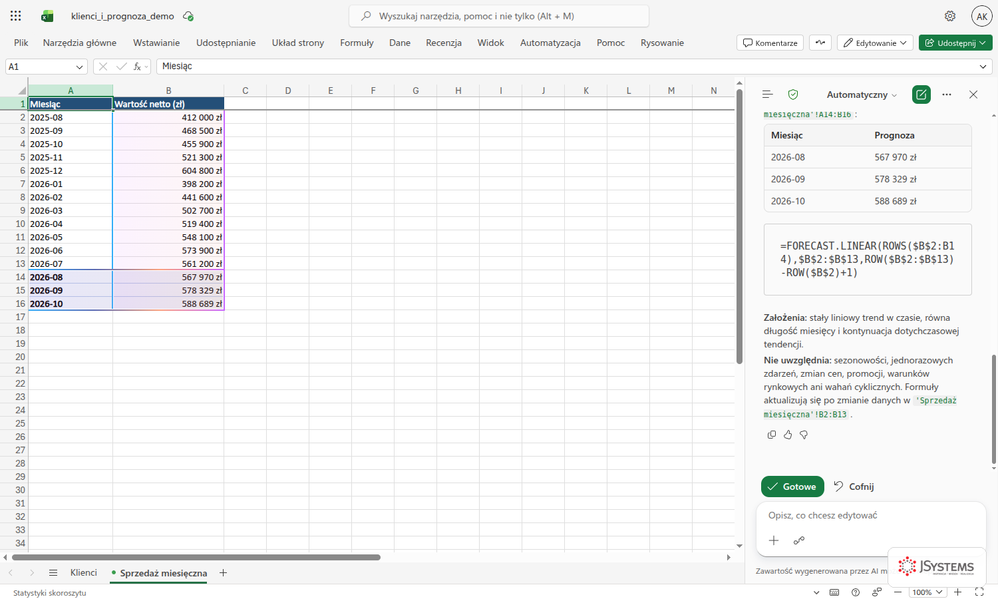Accept changes with Gotowe button
The height and width of the screenshot is (599, 998).
pyautogui.click(x=792, y=487)
